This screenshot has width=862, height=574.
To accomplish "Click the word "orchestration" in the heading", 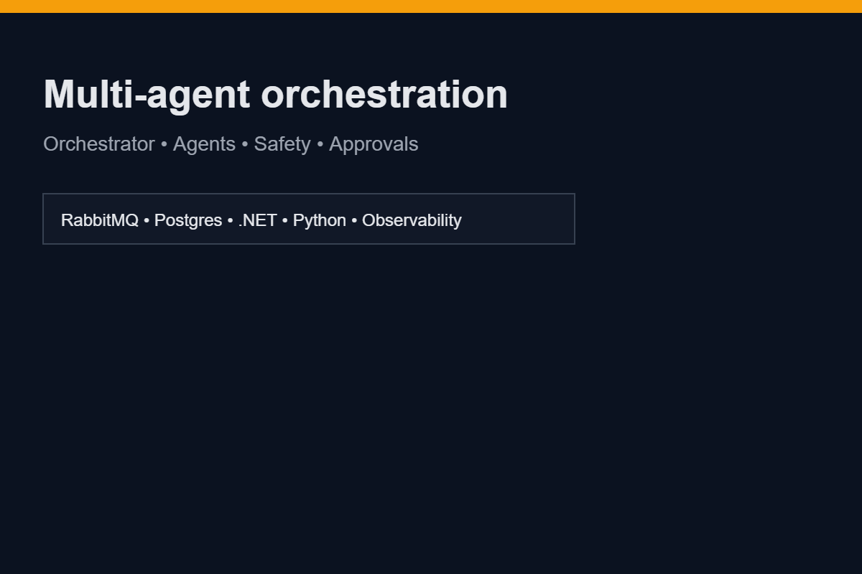I will (384, 95).
